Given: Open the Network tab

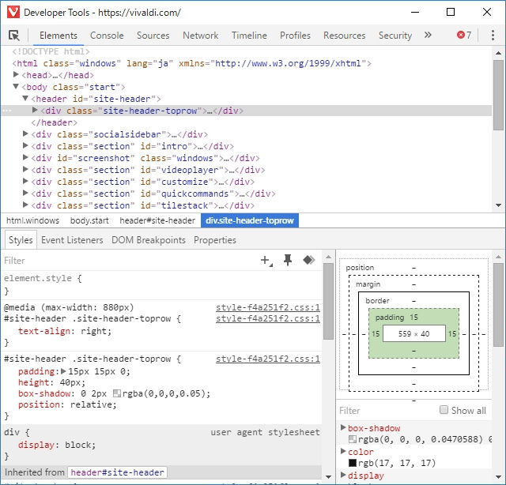Looking at the screenshot, I should (x=200, y=35).
